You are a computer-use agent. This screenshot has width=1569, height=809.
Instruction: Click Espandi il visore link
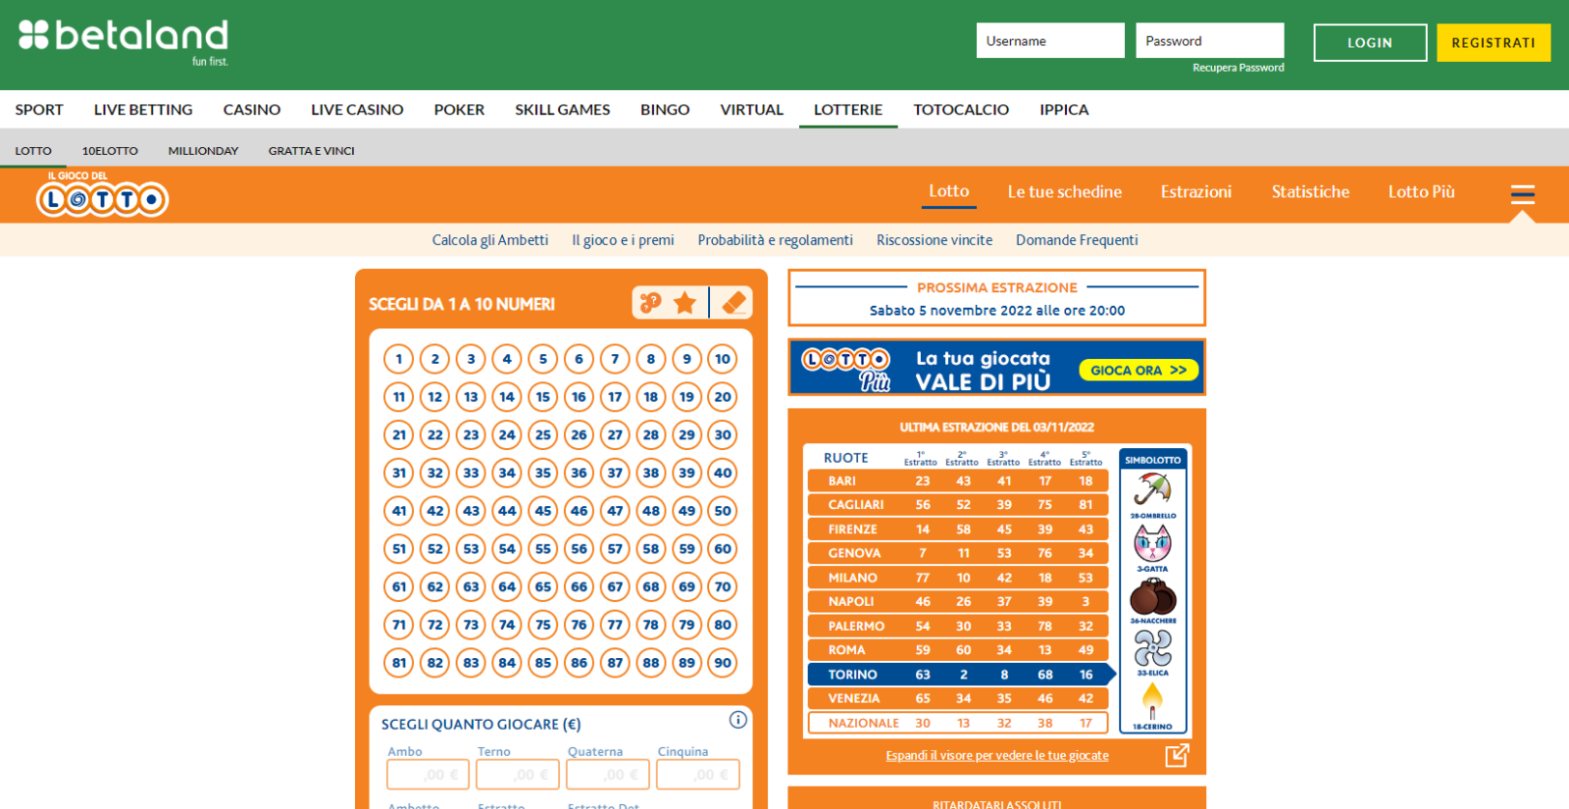[x=997, y=755]
